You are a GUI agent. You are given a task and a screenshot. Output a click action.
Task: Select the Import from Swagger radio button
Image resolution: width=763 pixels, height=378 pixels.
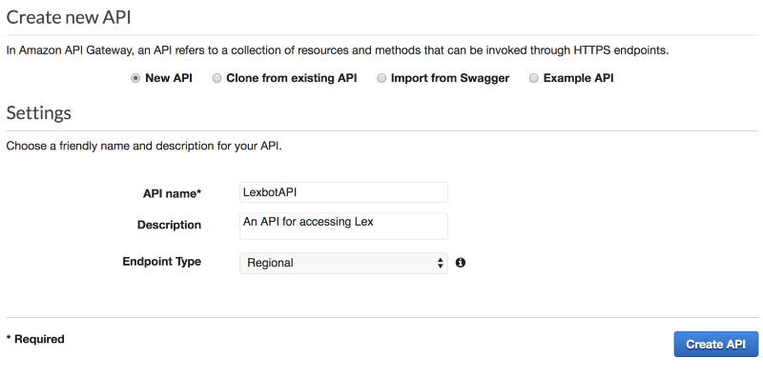(x=381, y=78)
